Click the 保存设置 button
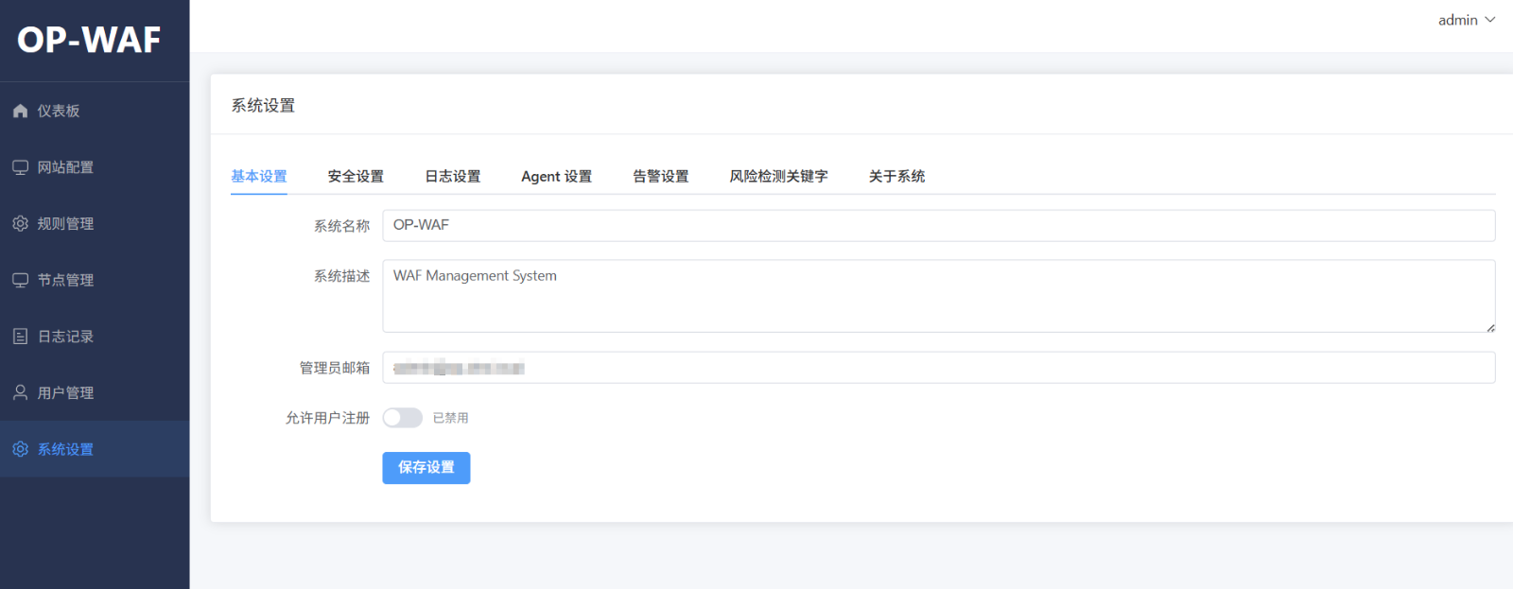The height and width of the screenshot is (589, 1513). click(x=426, y=468)
